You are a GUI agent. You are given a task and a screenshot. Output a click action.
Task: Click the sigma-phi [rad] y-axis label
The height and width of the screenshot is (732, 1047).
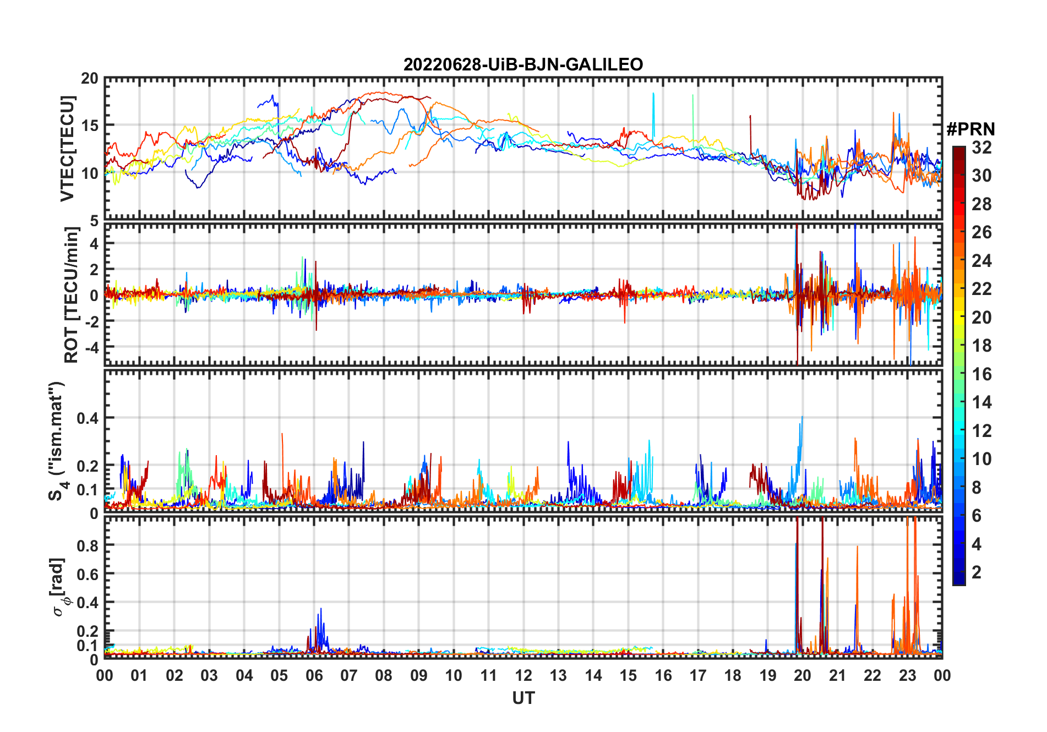tap(59, 587)
